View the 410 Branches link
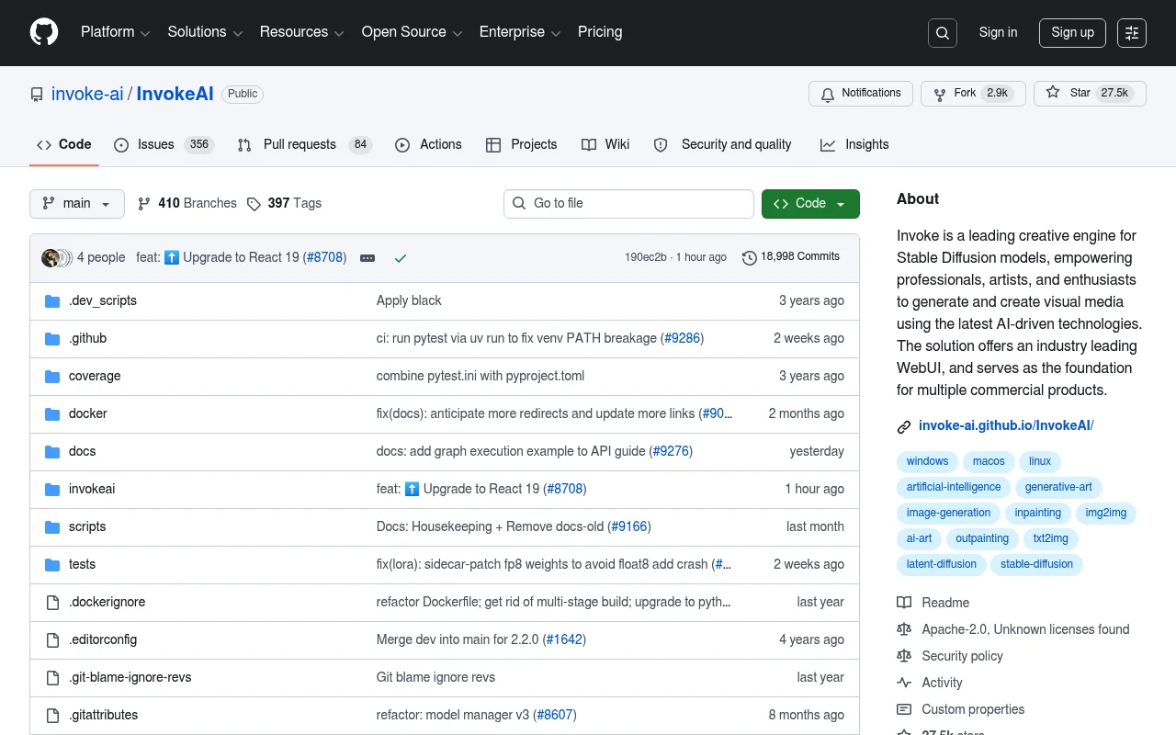 click(x=187, y=204)
